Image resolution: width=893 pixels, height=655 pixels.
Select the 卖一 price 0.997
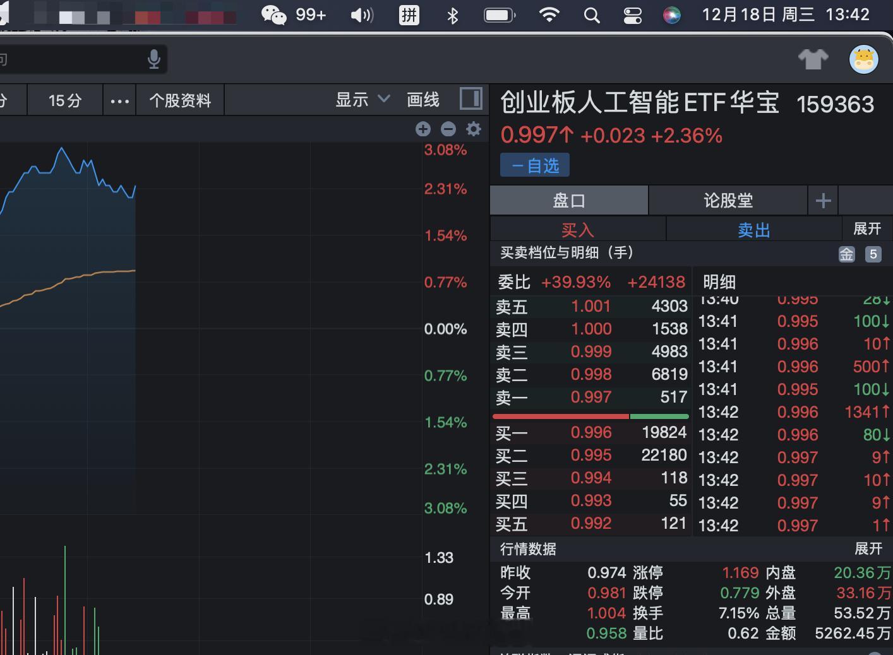(591, 397)
